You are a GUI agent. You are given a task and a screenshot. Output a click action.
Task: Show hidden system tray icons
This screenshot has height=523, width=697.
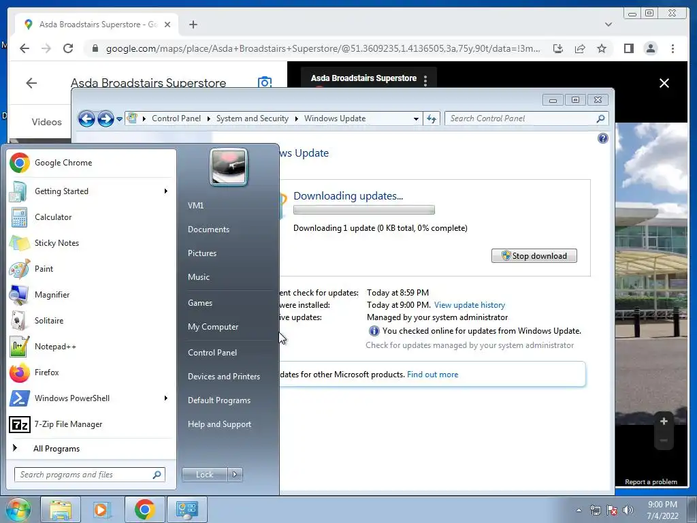tap(579, 510)
